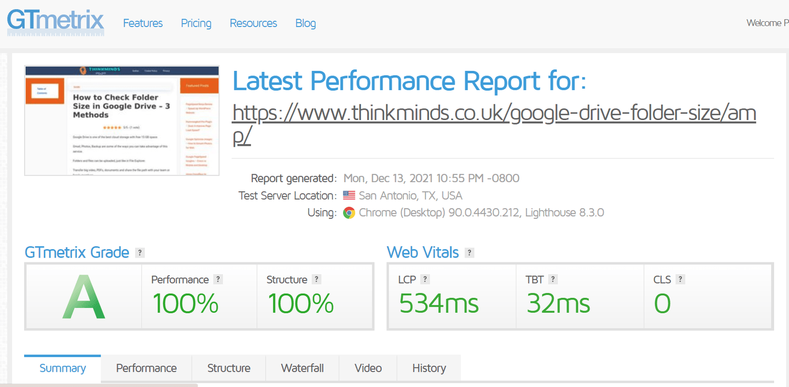Click the Chrome browser icon
This screenshot has width=789, height=387.
(349, 213)
